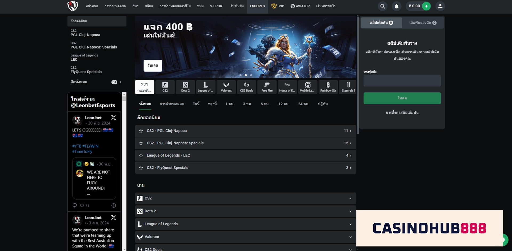This screenshot has width=512, height=251.
Task: Select the CS2 game filter icon
Action: click(165, 87)
